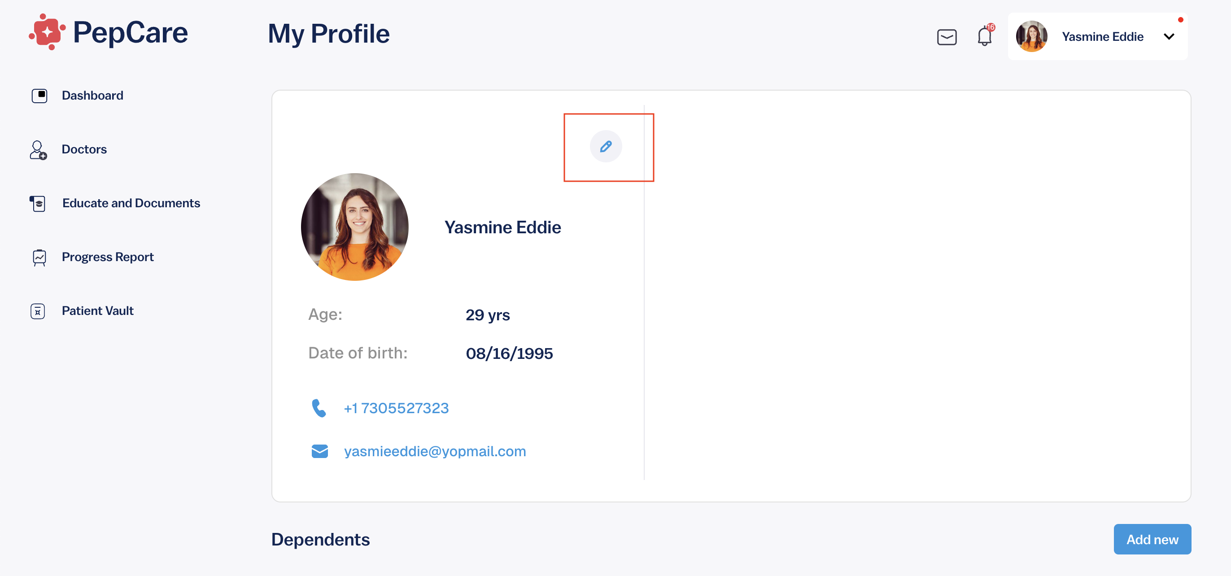Image resolution: width=1231 pixels, height=576 pixels.
Task: Click the Dashboard sidebar icon
Action: (39, 96)
